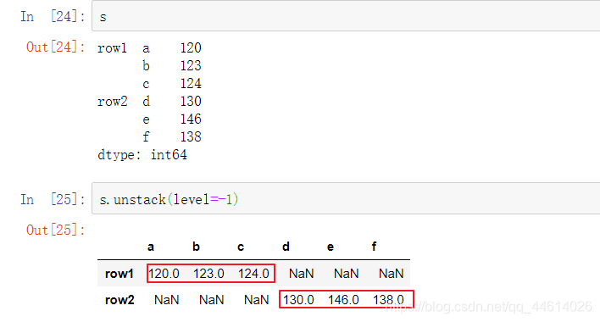Select the Out[24] prompt label

(x=55, y=47)
